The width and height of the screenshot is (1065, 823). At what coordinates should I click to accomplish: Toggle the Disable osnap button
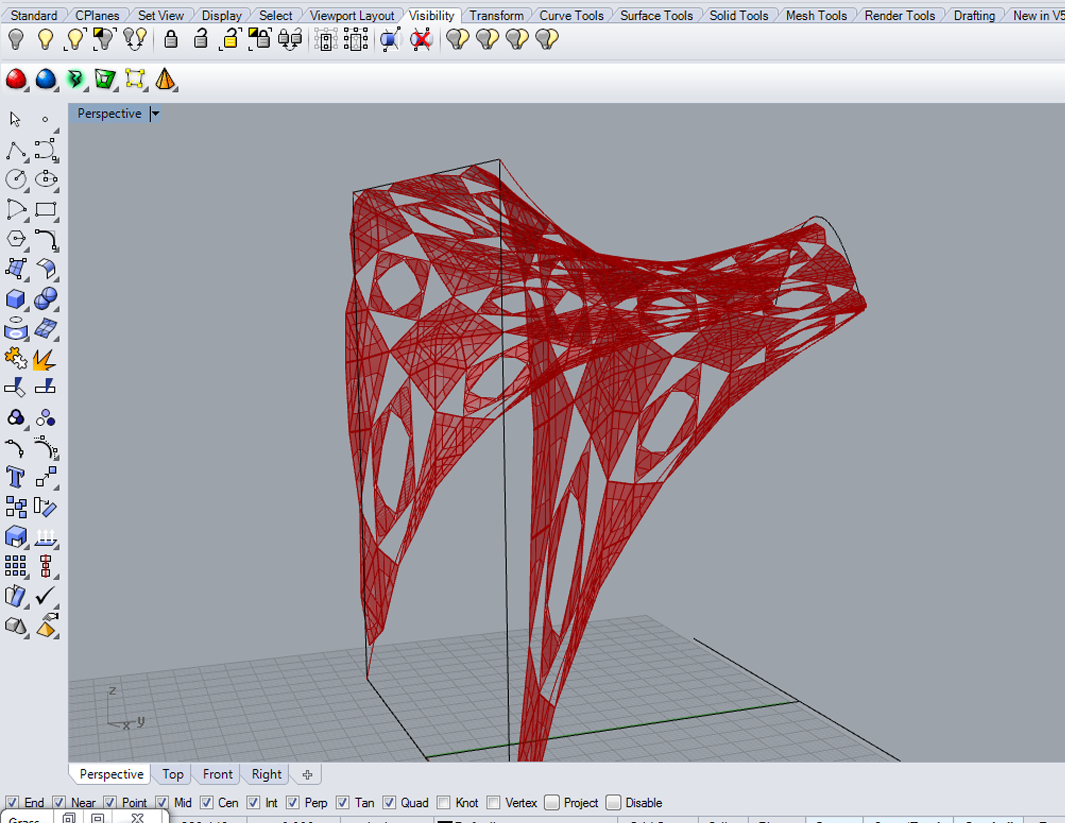point(614,802)
